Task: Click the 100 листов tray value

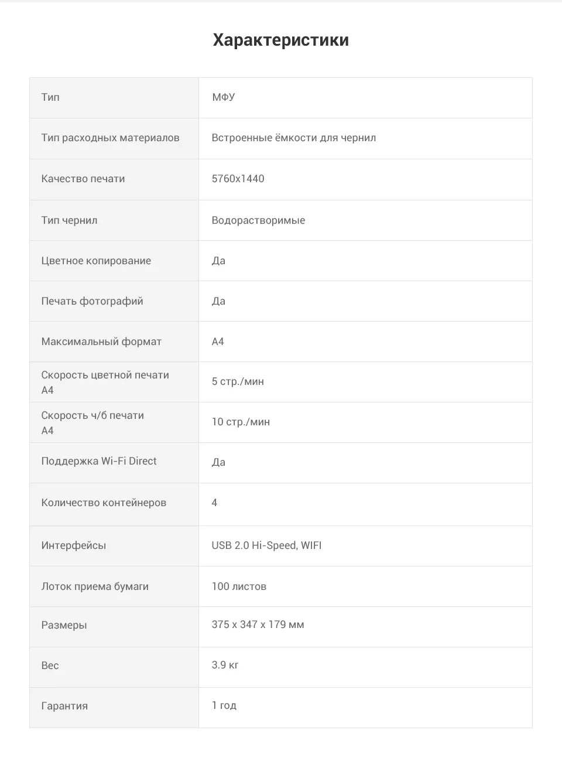Action: click(239, 586)
